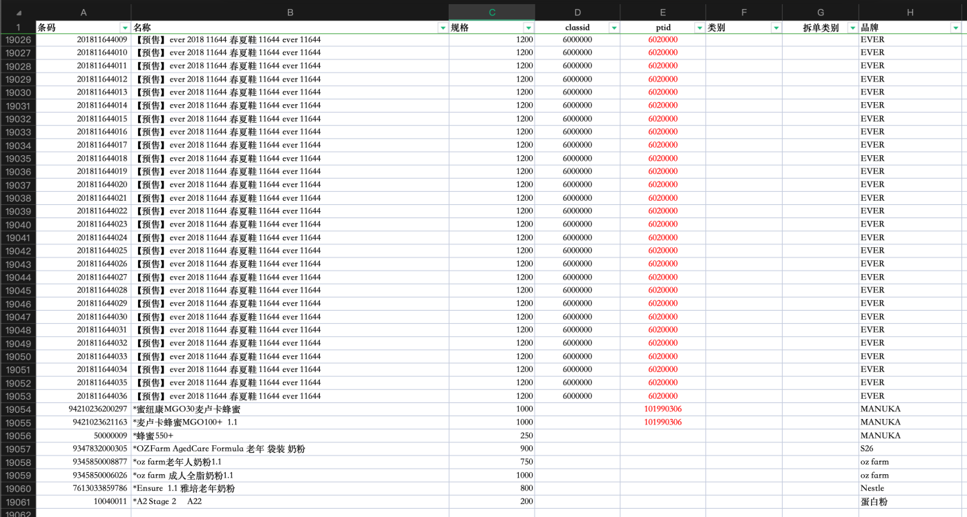This screenshot has width=967, height=517.
Task: Click the cell containing *蜂蜜550+
Action: (x=290, y=436)
